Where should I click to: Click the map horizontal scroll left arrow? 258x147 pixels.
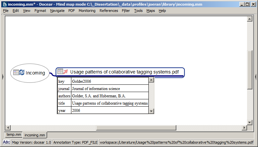click(8, 127)
